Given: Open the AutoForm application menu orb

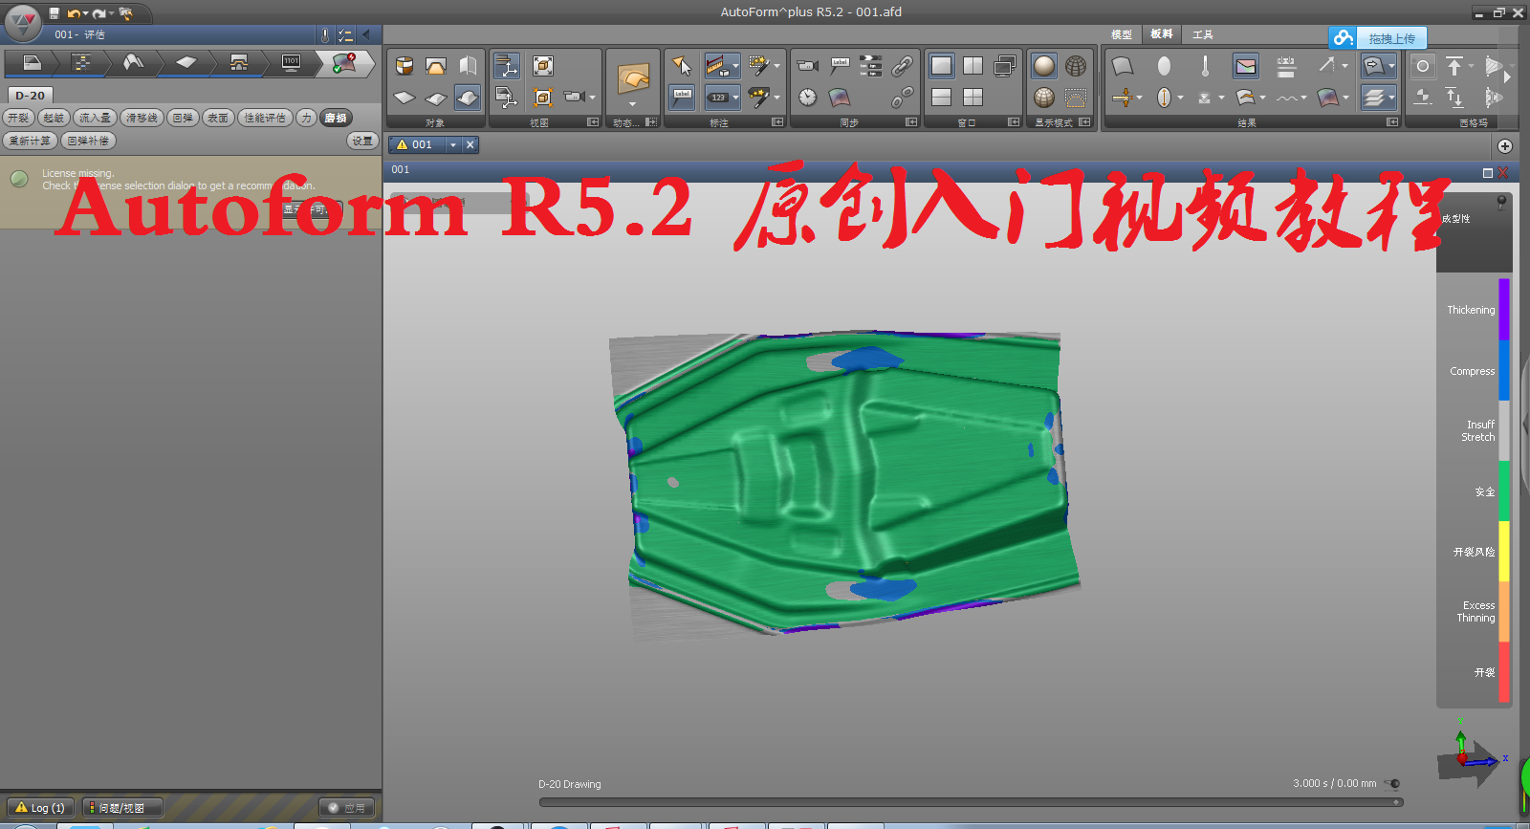Looking at the screenshot, I should [22, 21].
